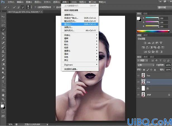Image resolution: width=172 pixels, height=126 pixels.
Task: Click the Color Balance adjustment icon
Action: pos(147,47)
